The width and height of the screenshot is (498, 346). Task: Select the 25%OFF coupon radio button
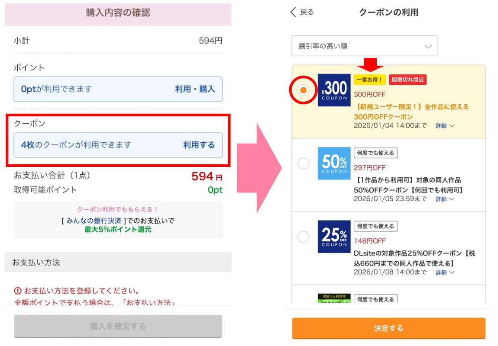point(304,237)
